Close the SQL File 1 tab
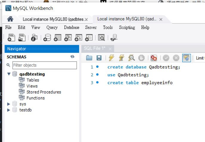The image size is (205, 142). (110, 49)
